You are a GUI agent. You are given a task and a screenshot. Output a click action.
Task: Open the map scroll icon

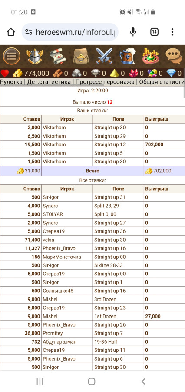coord(58,56)
